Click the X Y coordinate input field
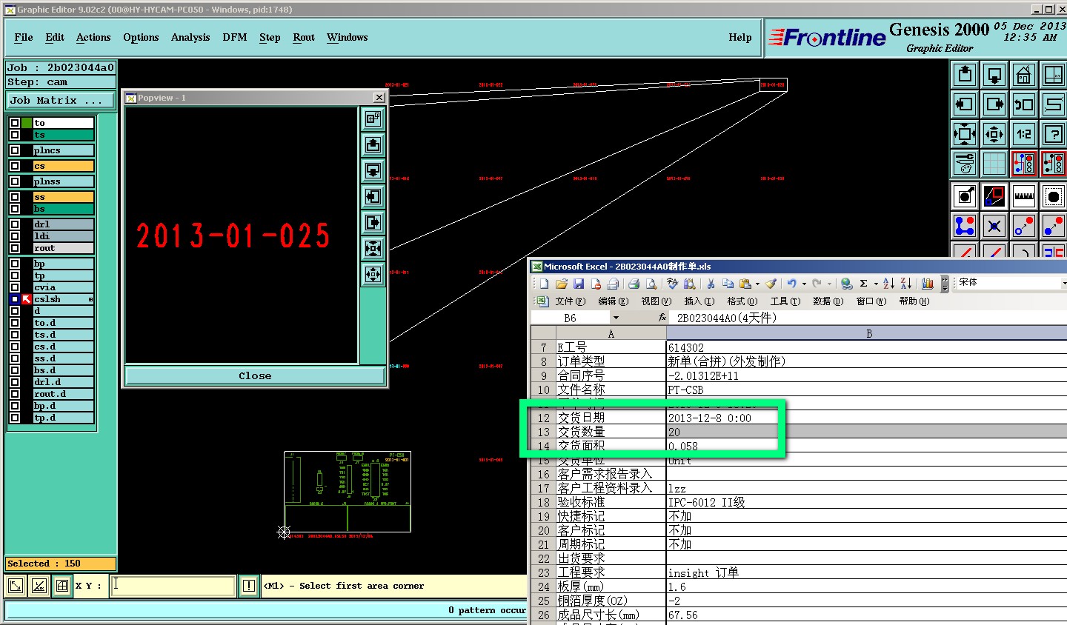 point(173,586)
